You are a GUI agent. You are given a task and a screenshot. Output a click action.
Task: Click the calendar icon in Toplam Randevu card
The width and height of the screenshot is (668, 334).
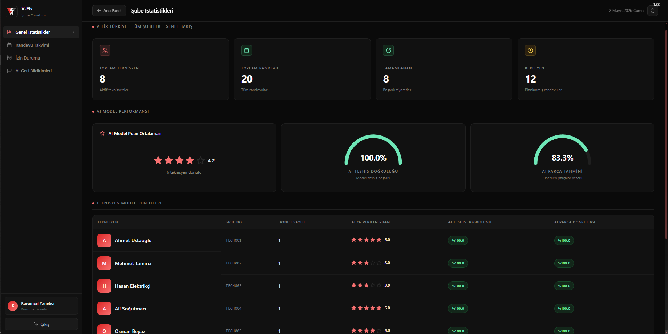pyautogui.click(x=247, y=51)
